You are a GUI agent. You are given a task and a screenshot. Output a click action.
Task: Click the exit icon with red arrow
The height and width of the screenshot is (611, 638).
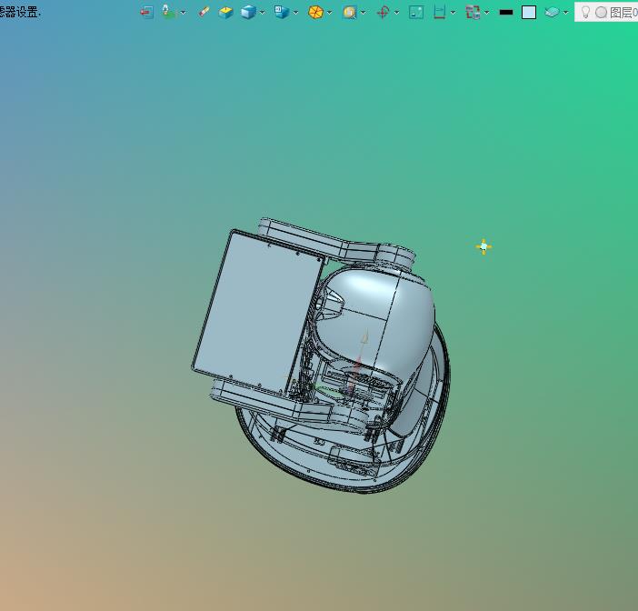click(146, 12)
